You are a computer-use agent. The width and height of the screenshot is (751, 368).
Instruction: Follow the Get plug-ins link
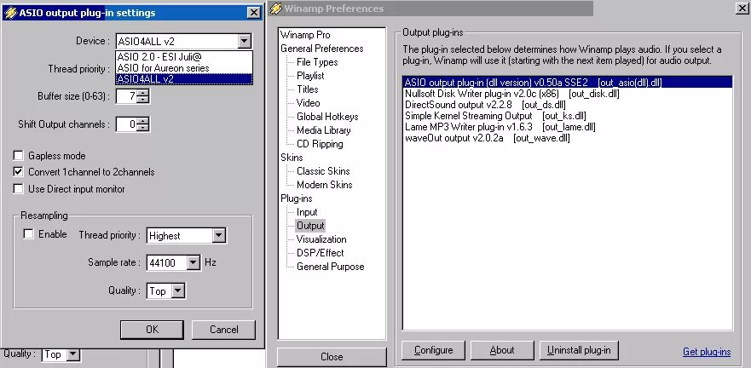tap(707, 352)
